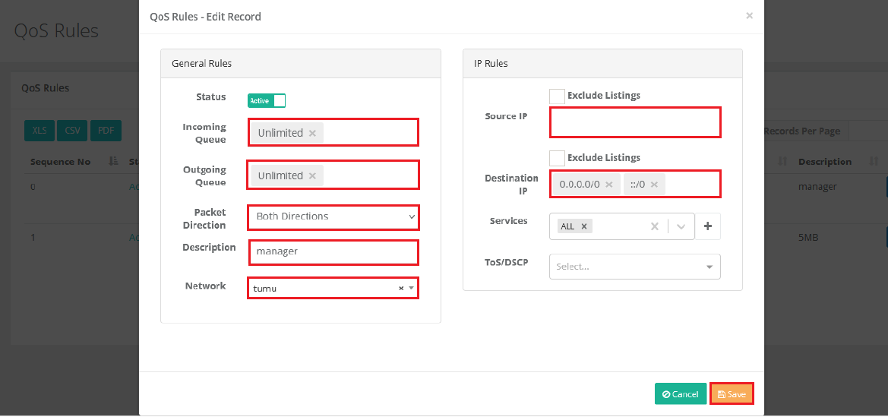
Task: Check Exclude Listings for Source IP
Action: tap(557, 96)
